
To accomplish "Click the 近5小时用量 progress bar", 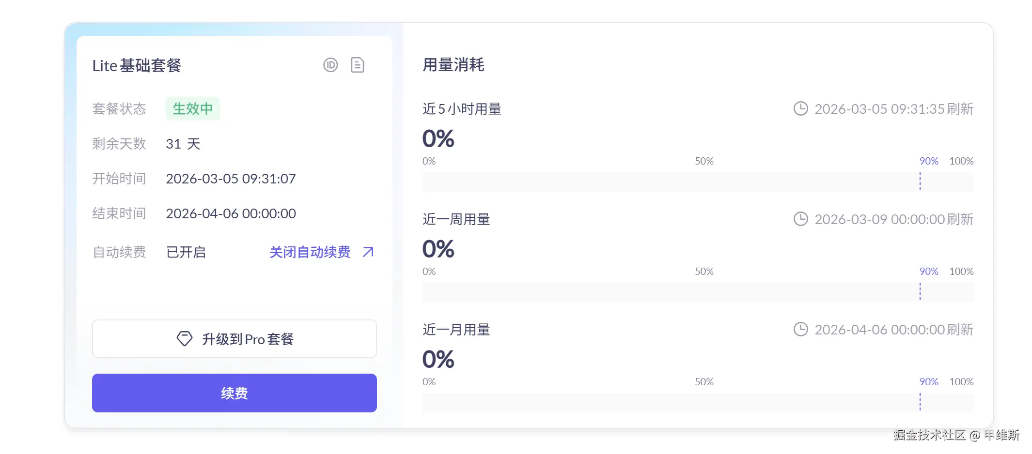I will click(698, 182).
